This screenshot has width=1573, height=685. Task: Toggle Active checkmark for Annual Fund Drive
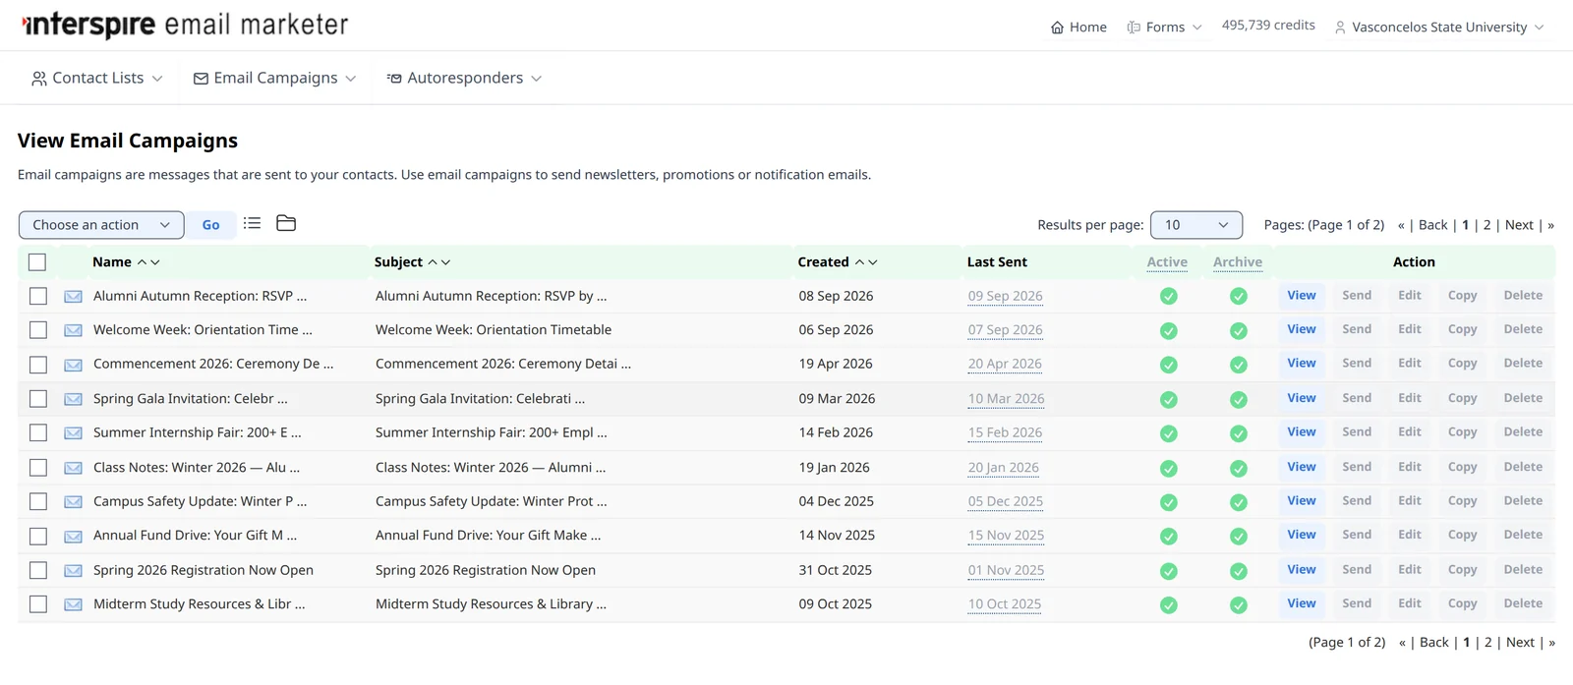click(1168, 537)
